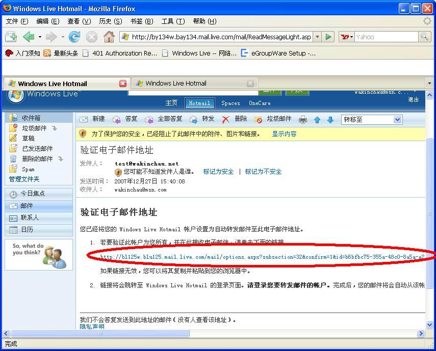Click 退出 sign out link
Image resolution: width=436 pixels, height=351 pixels.
[413, 99]
